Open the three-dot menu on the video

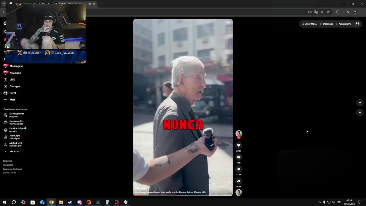tap(228, 23)
